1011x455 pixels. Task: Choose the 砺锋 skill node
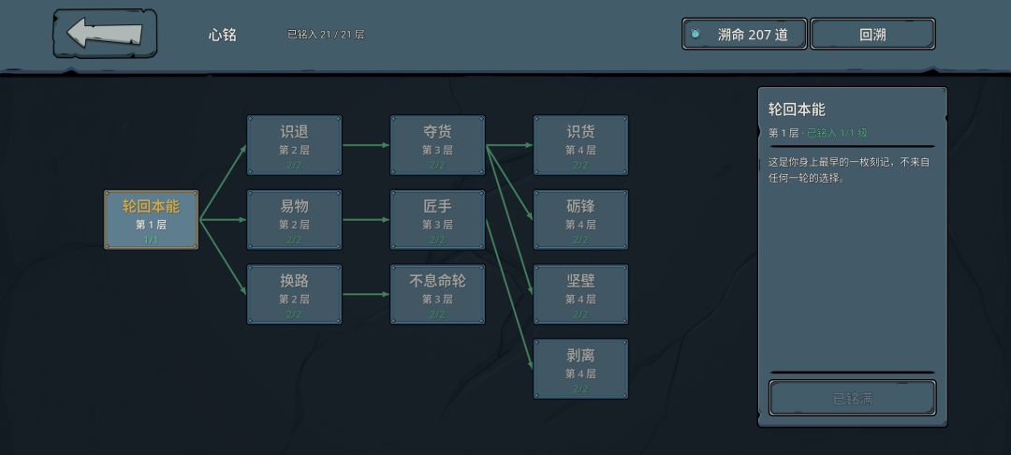point(580,220)
